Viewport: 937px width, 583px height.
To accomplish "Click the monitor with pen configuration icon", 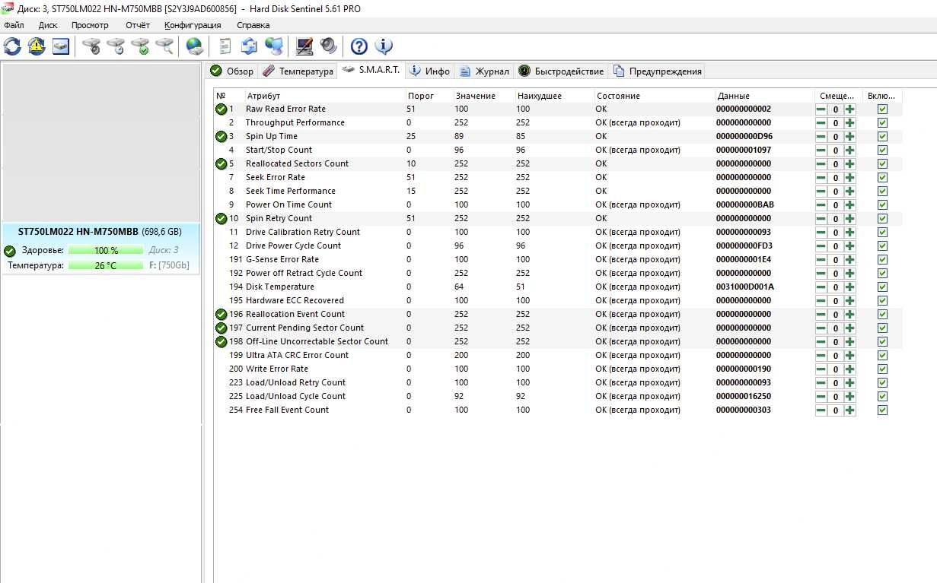I will [x=304, y=46].
